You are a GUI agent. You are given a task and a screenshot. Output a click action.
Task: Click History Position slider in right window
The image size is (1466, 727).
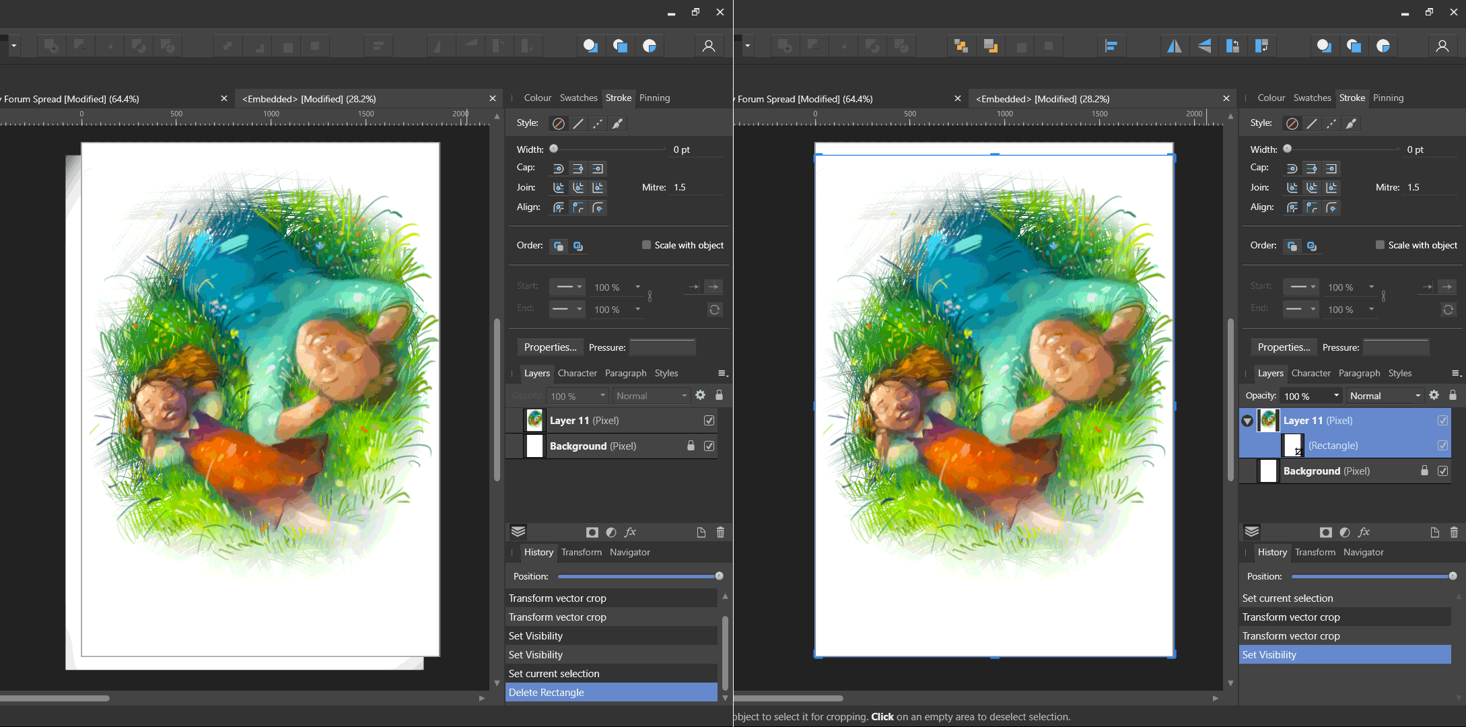1372,576
